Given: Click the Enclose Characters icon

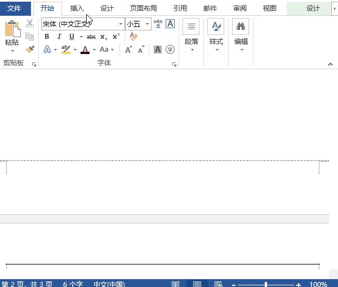Looking at the screenshot, I should (x=170, y=50).
